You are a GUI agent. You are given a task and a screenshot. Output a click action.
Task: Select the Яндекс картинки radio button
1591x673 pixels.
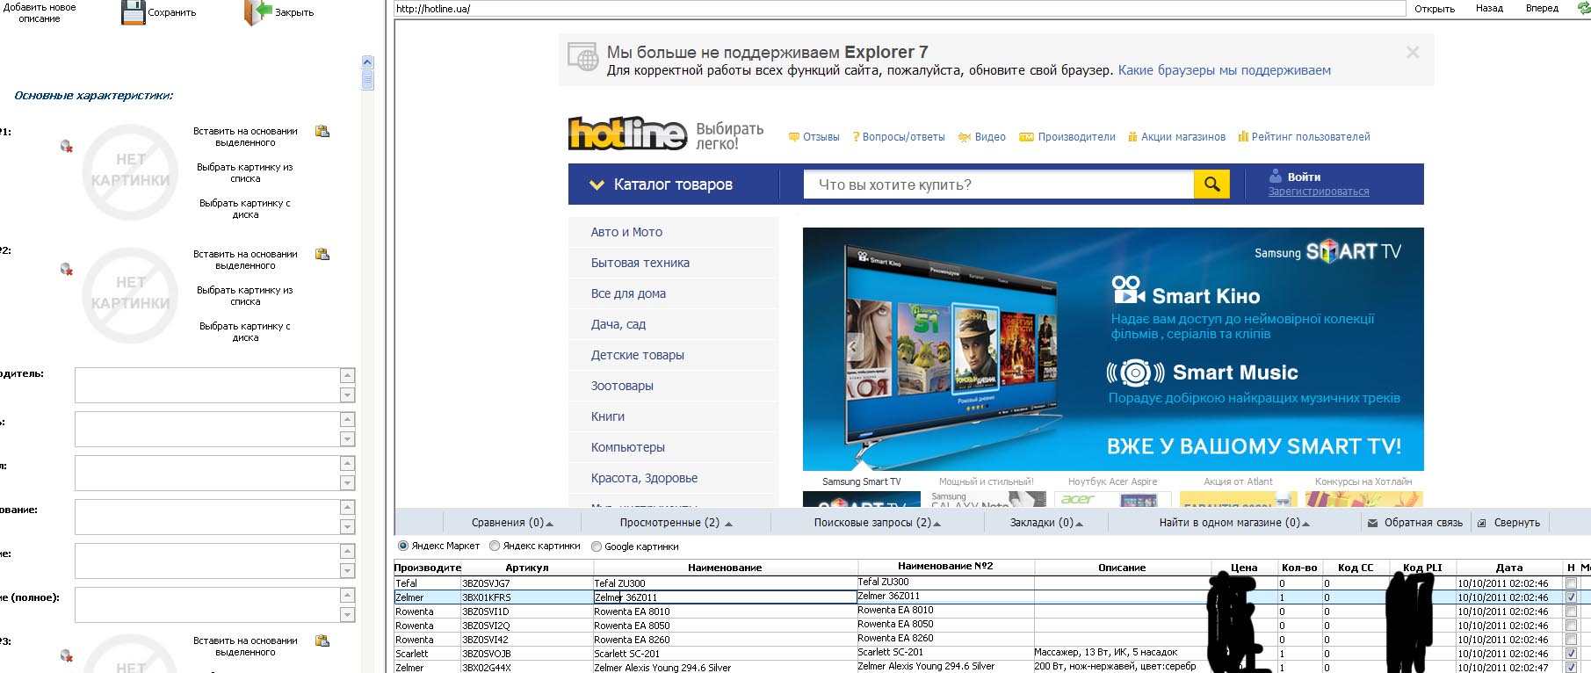pyautogui.click(x=495, y=546)
